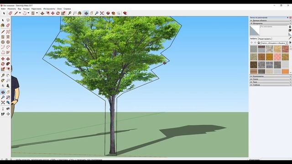
Task: Pick the dark brown brick swatch
Action: pyautogui.click(x=254, y=65)
